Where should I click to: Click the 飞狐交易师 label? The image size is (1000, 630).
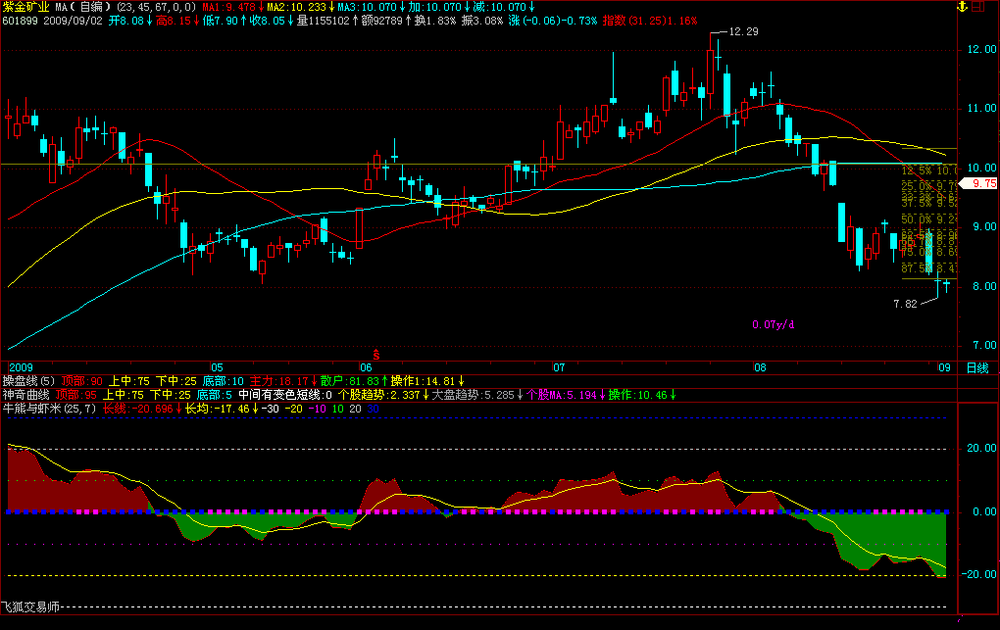pyautogui.click(x=30, y=607)
